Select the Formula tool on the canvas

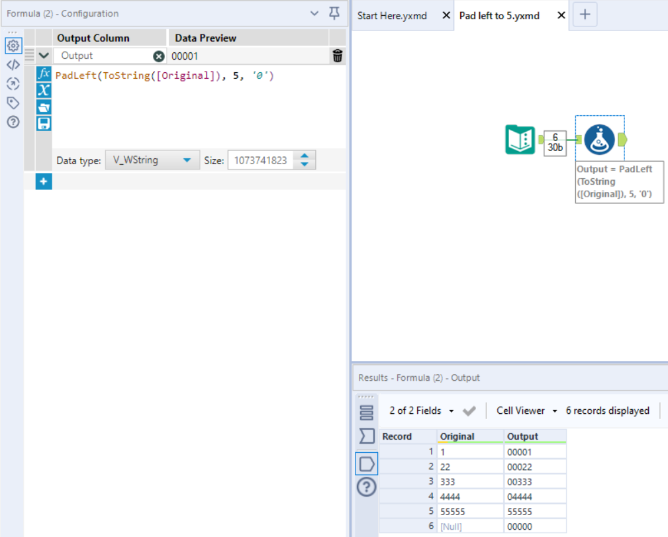click(x=599, y=138)
